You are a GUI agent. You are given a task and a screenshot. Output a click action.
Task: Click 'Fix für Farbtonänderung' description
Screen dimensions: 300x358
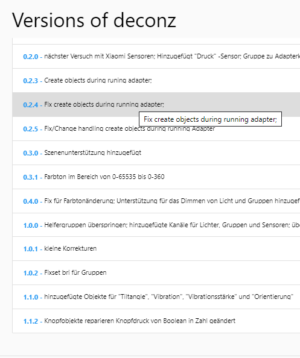click(172, 201)
